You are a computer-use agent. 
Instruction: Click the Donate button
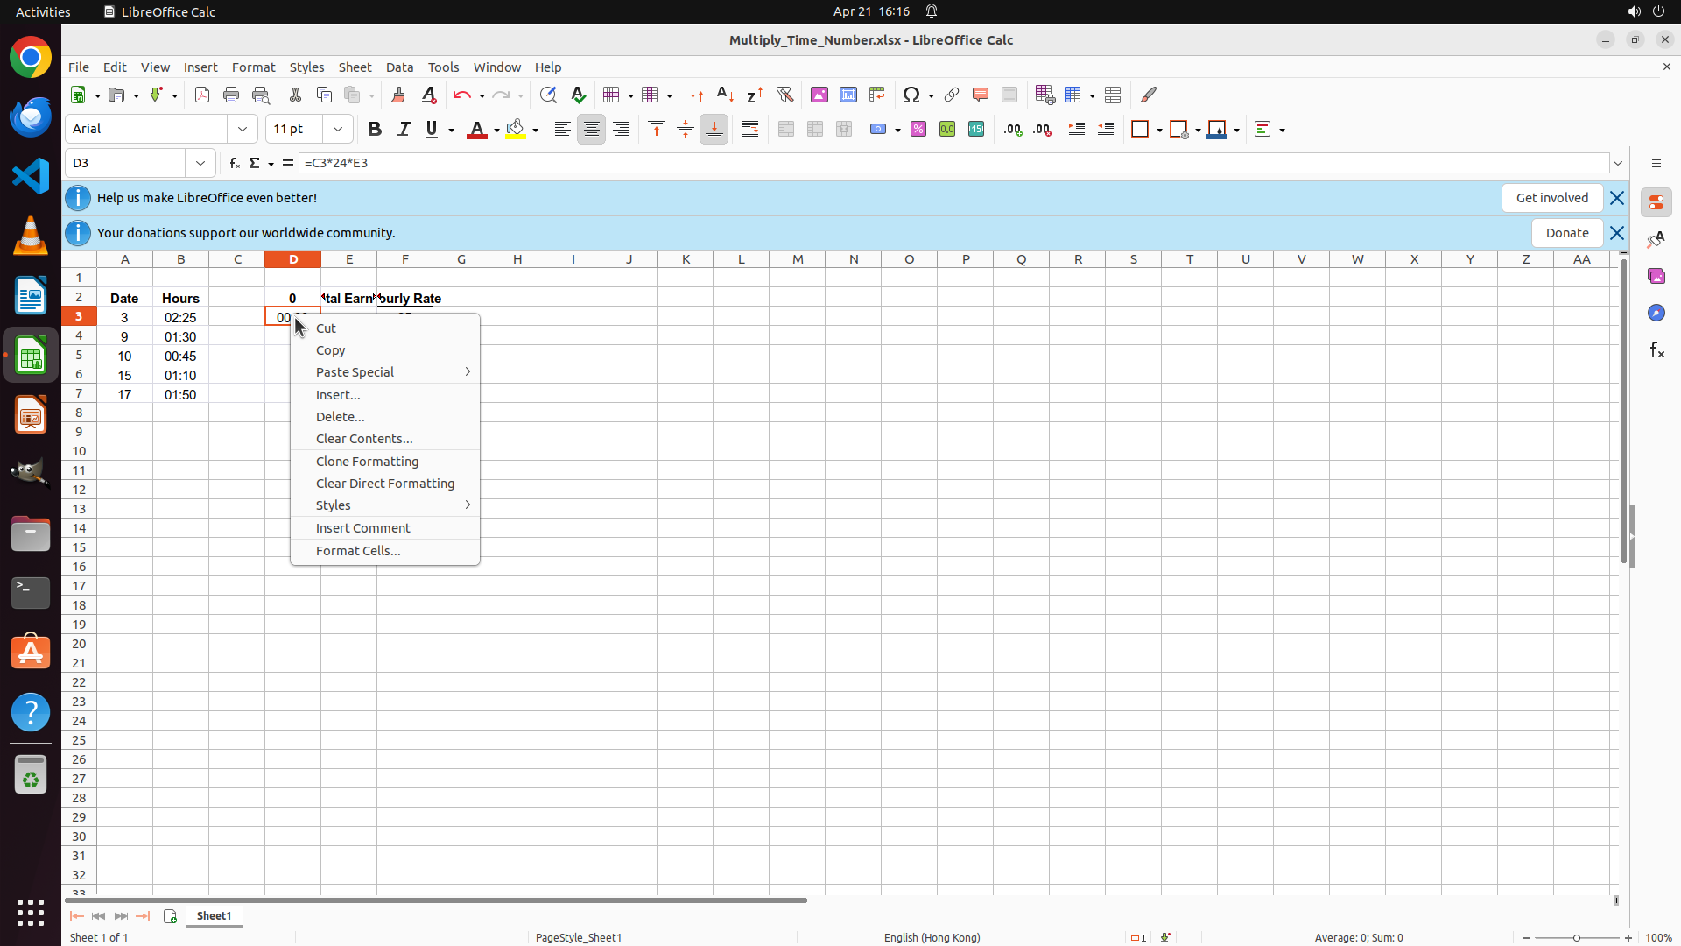[1566, 233]
